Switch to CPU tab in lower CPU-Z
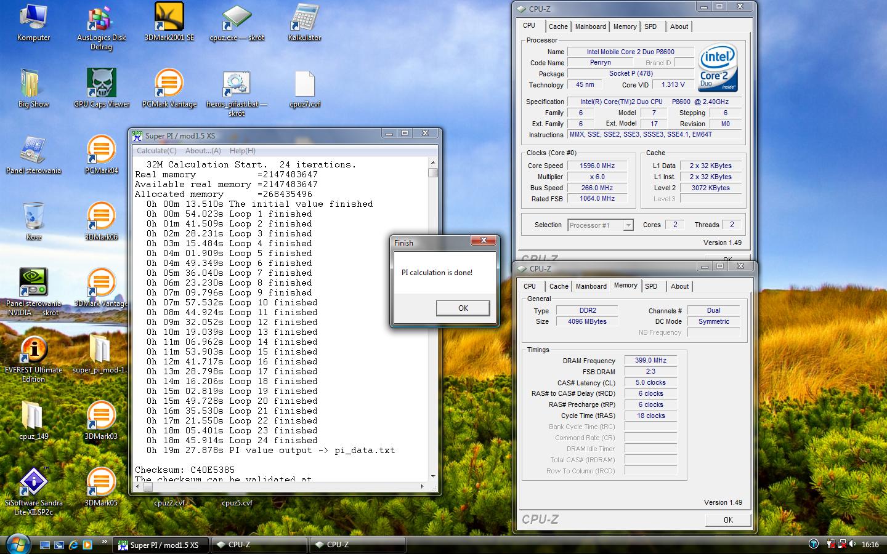This screenshot has width=887, height=554. (530, 286)
